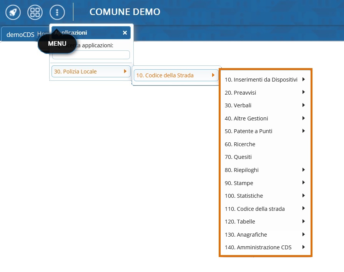Expand the 30. Verbali submenu
The image size is (344, 272).
click(x=238, y=105)
